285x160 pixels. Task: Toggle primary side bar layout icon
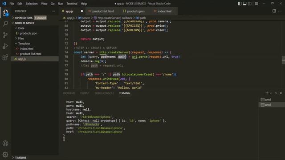coord(240,4)
